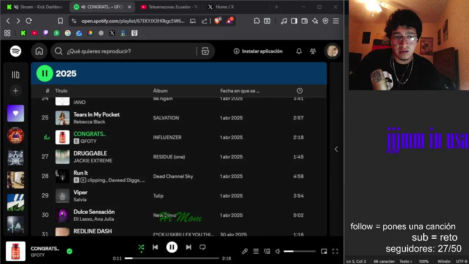The width and height of the screenshot is (469, 264).
Task: Open the Spotify notifications bell
Action: tap(299, 51)
